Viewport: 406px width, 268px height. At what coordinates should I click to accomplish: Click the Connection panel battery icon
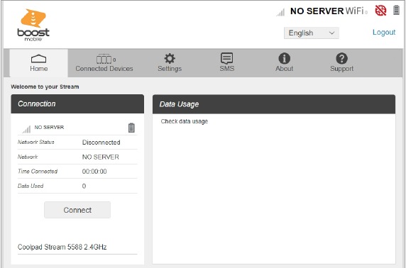pyautogui.click(x=131, y=128)
